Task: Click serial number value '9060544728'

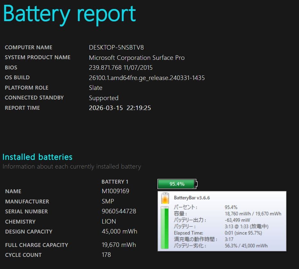Action: [x=119, y=211]
